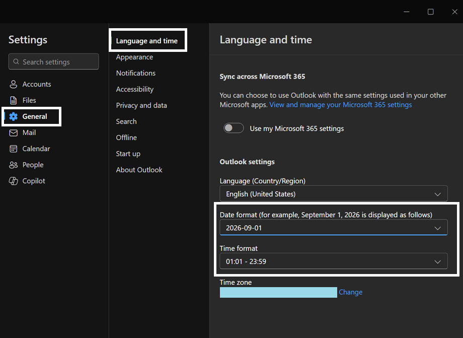Open the Language (Country/Region) dropdown
Image resolution: width=463 pixels, height=338 pixels.
coord(333,194)
